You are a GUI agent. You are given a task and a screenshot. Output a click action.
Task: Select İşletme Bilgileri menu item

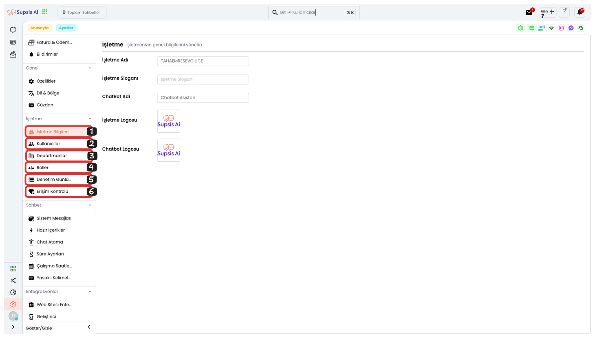coord(59,132)
